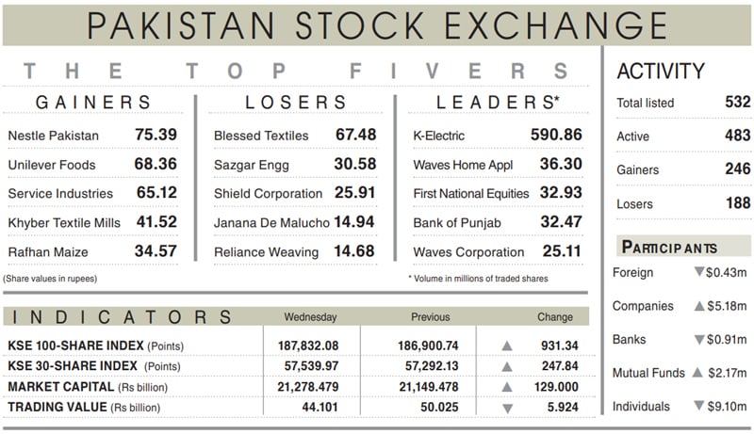This screenshot has height=434, width=754.
Task: Click the Previous column header in Indicators
Action: tap(430, 317)
